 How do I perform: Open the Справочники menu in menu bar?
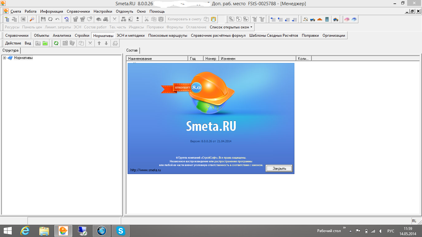pyautogui.click(x=78, y=11)
